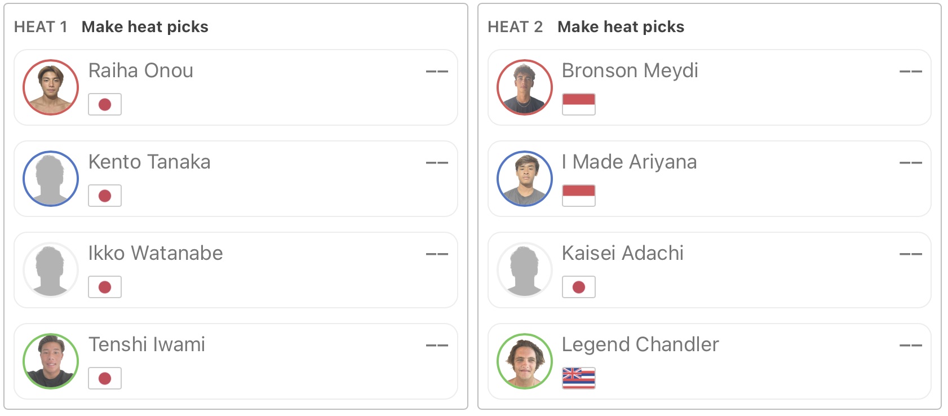Viewport: 948px width, 416px height.
Task: Click the Heat 1 'Make heat picks' heading
Action: click(145, 26)
